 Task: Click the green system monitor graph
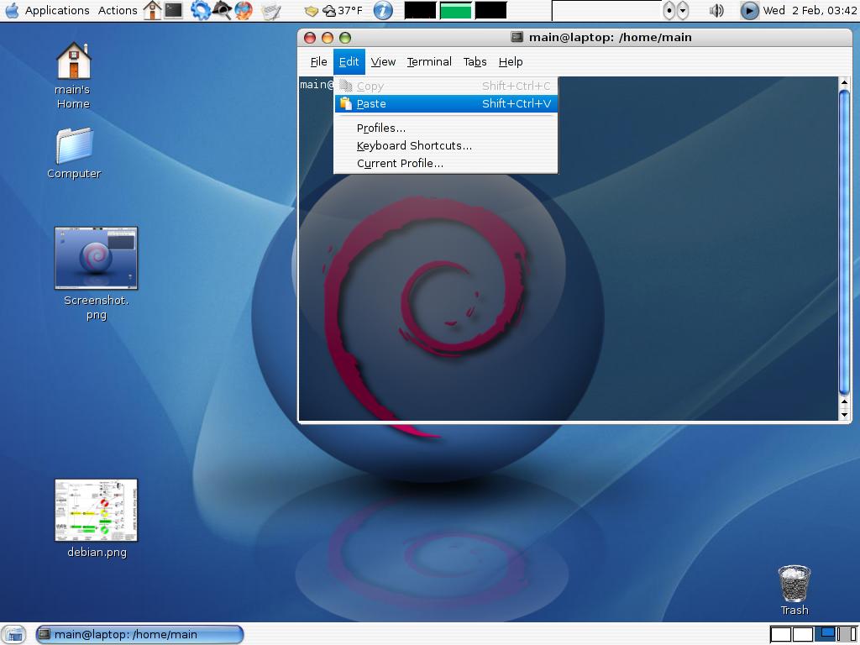(456, 10)
